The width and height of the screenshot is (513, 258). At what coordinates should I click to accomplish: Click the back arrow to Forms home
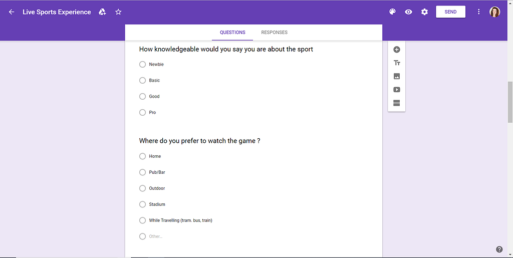coord(12,12)
